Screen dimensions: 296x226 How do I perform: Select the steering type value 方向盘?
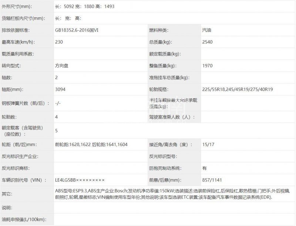(61, 66)
